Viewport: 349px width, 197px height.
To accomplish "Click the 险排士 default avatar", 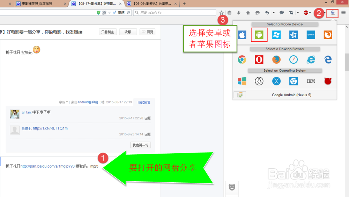I will tap(15, 130).
